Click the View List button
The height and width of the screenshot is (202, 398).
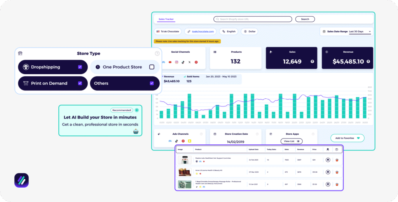[291, 141]
